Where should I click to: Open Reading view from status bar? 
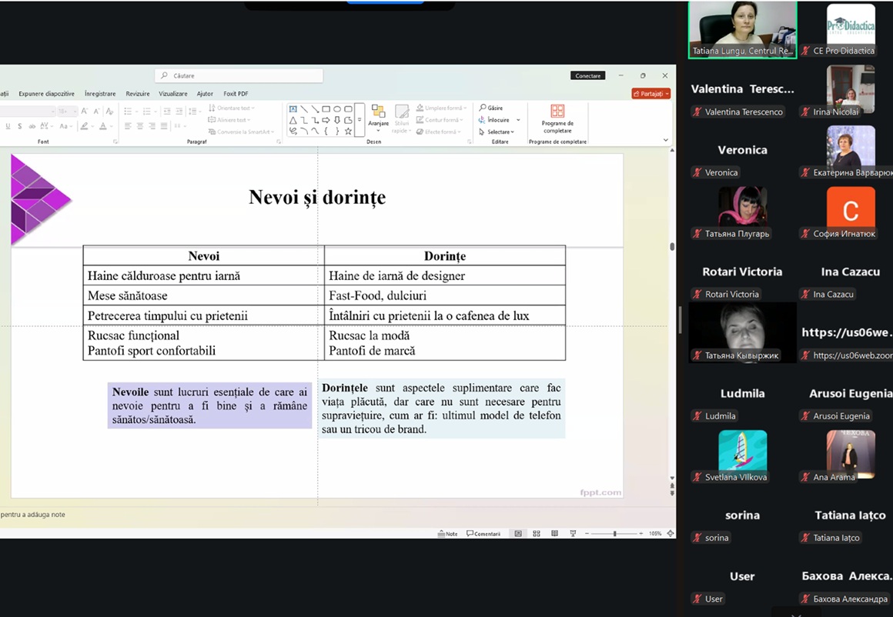coord(554,533)
